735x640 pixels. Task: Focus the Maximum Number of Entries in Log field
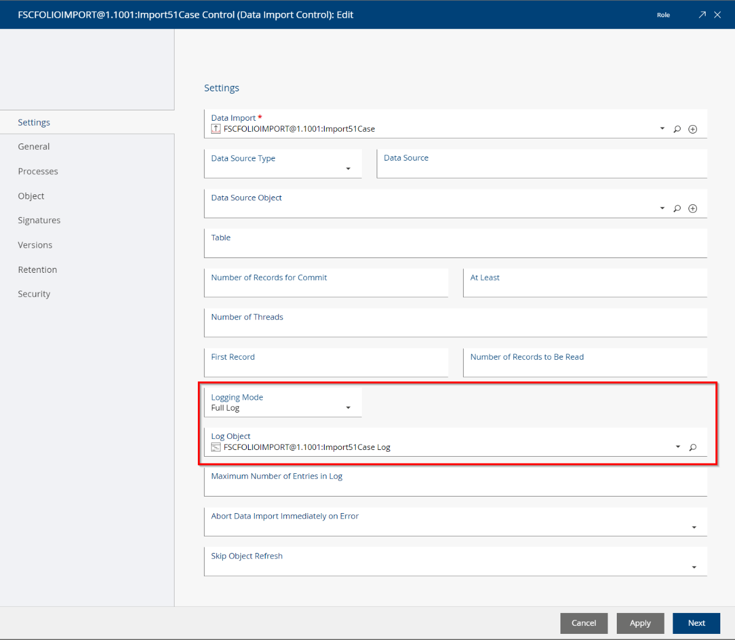455,487
